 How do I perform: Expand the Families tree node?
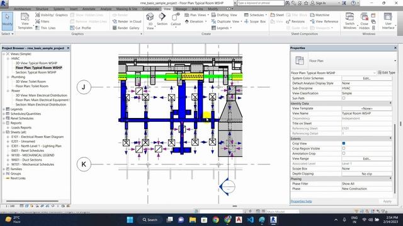click(x=4, y=169)
